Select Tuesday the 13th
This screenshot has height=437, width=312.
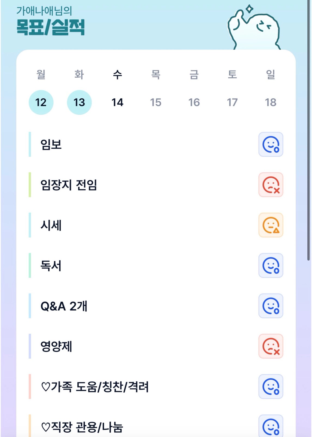point(79,102)
